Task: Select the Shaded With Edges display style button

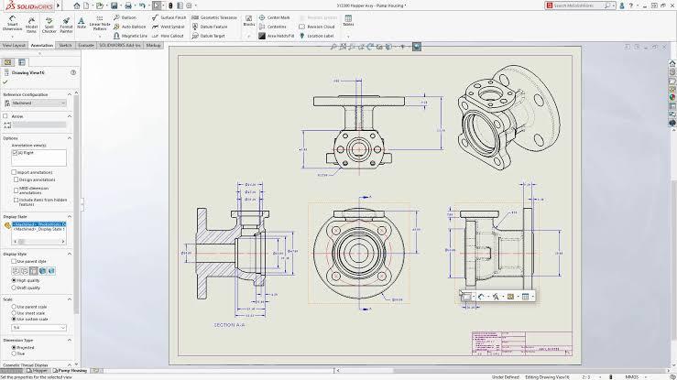Action: click(42, 271)
